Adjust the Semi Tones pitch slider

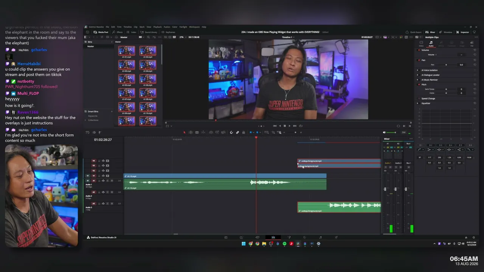pos(446,89)
